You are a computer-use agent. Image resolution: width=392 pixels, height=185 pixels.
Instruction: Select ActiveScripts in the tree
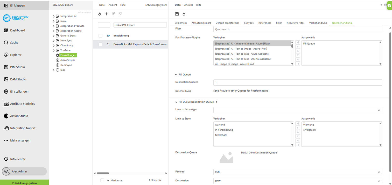(x=68, y=60)
